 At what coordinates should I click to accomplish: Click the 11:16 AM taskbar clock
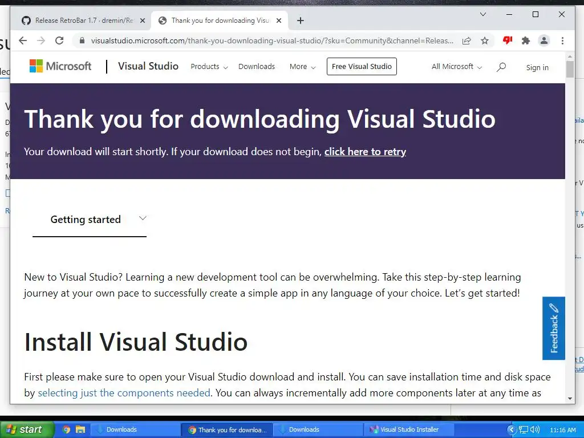[x=563, y=430]
